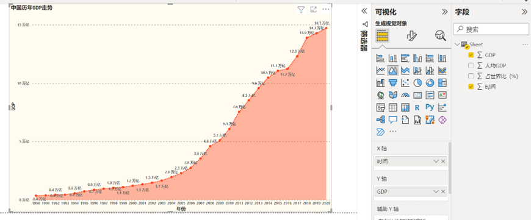Screen dimensions: 531x220
Task: Remove 时间 field from X 轴 well
Action: 443,161
